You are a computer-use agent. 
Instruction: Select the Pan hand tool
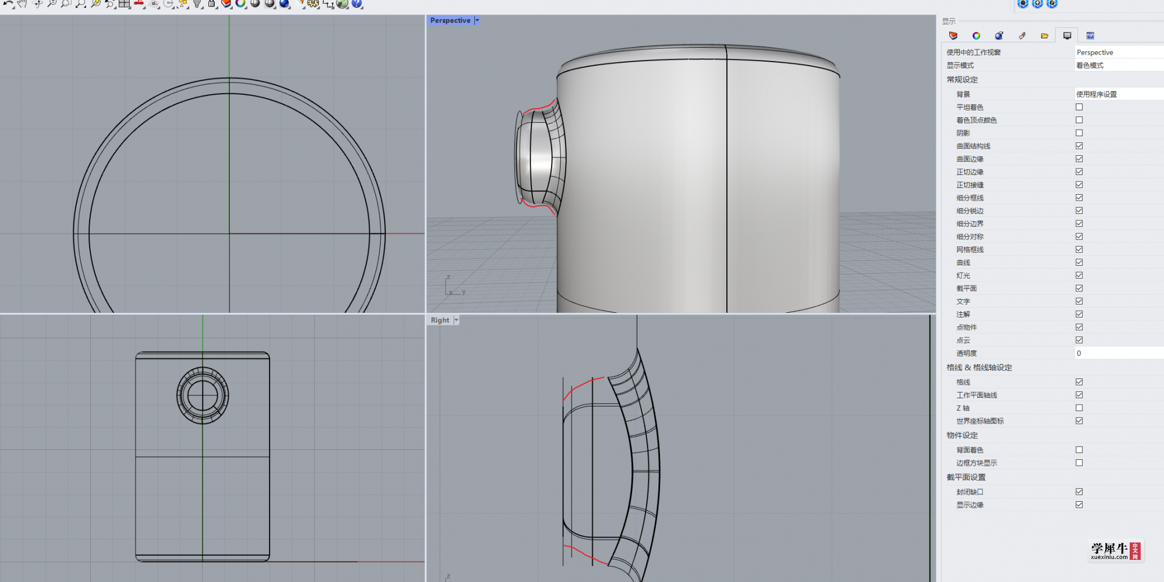tap(22, 3)
